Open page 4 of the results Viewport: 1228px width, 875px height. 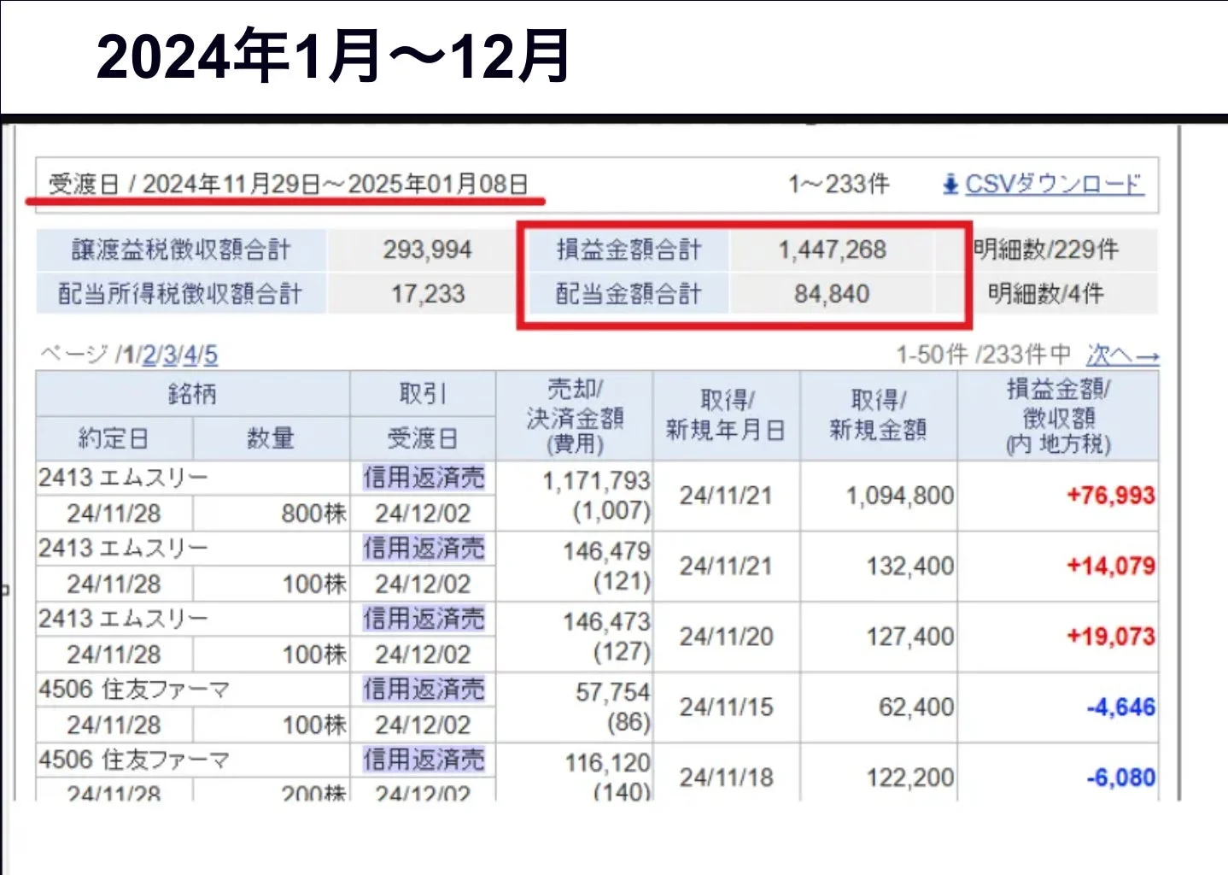click(190, 356)
